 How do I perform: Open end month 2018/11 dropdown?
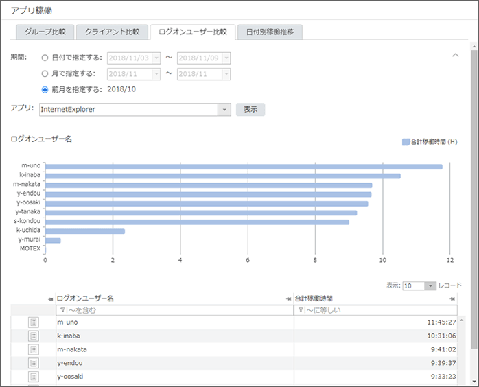pos(226,74)
